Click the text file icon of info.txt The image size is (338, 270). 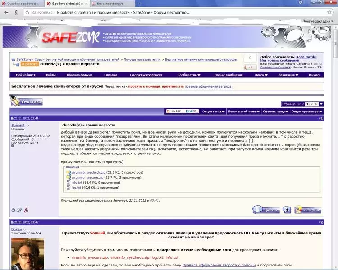tap(69, 182)
